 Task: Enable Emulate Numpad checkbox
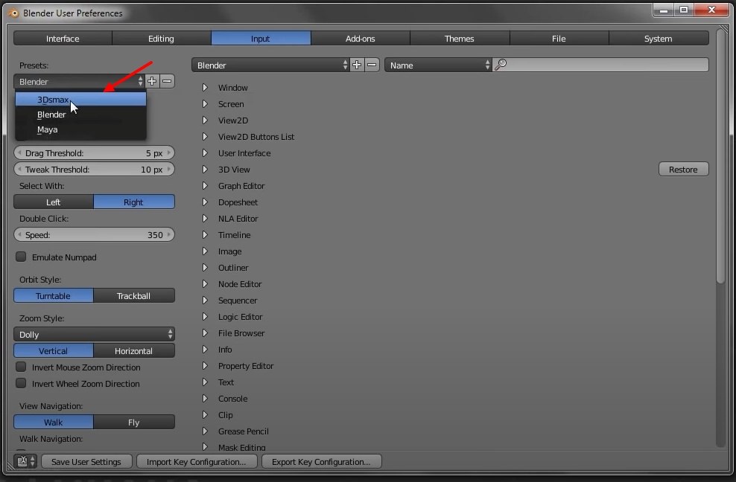[21, 257]
